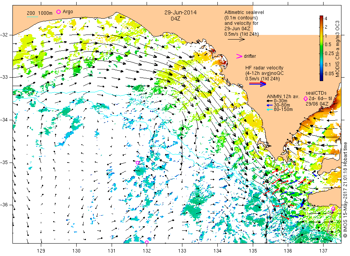
Task: Click the '200 1000m' depth legend text
Action: tap(40, 13)
